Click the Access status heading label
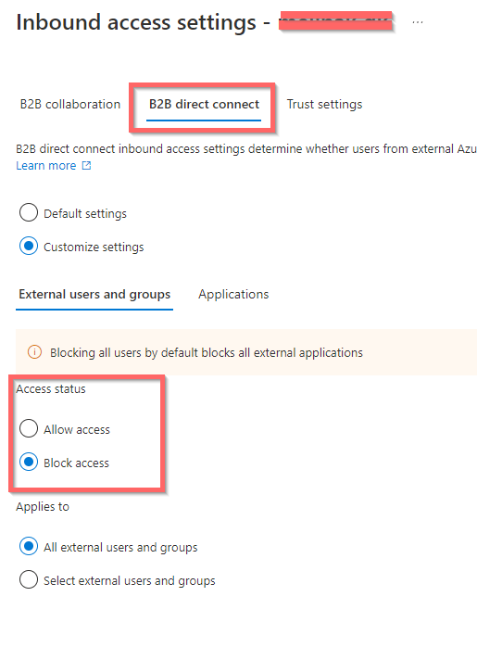Image resolution: width=477 pixels, height=647 pixels. [51, 388]
